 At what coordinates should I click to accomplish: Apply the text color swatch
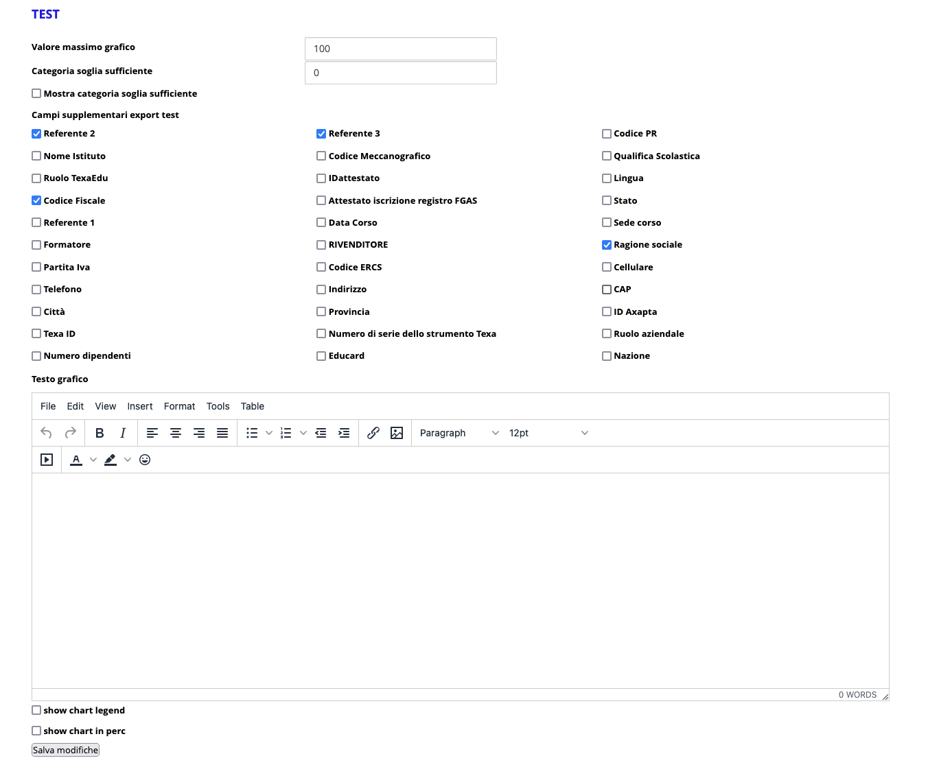coord(76,460)
